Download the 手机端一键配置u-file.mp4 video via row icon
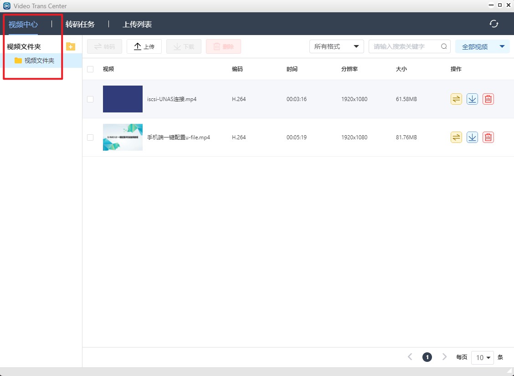 coord(472,137)
